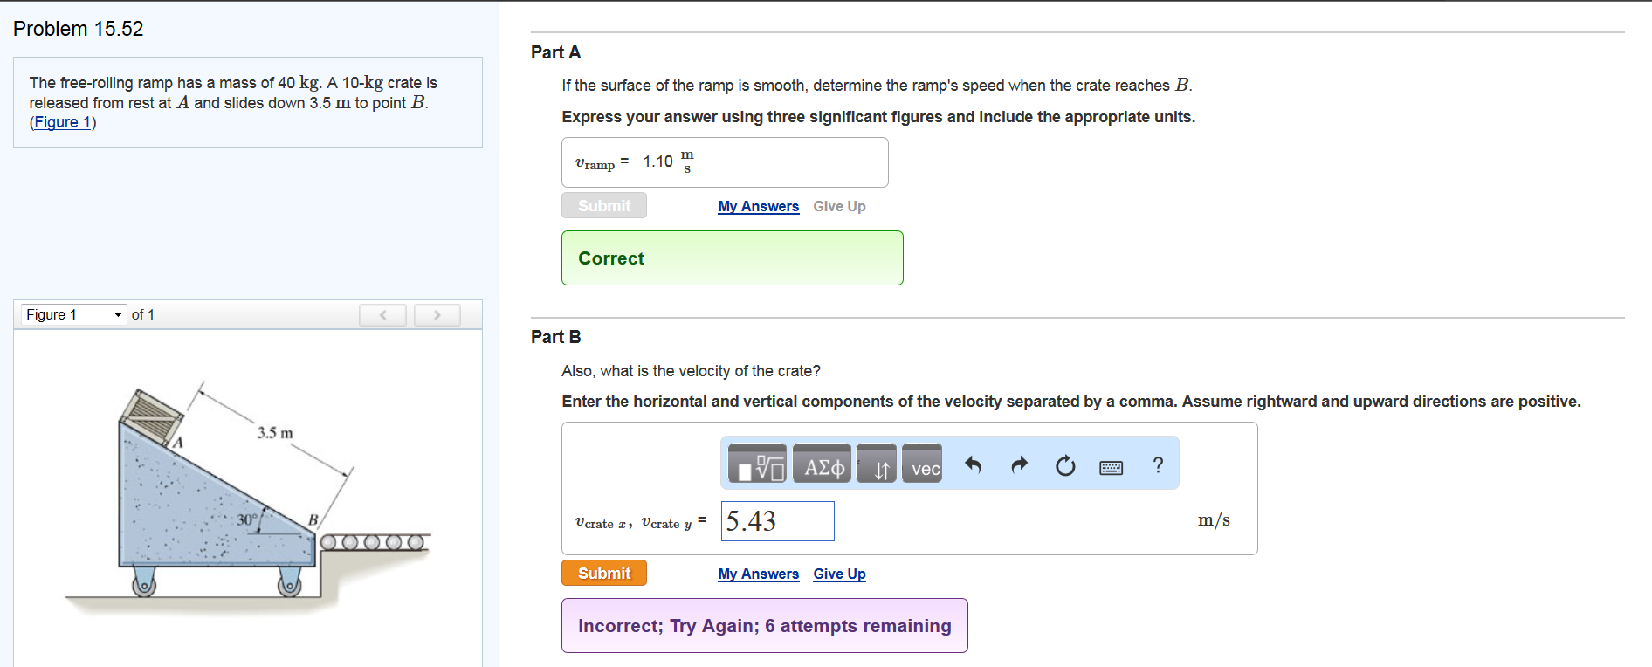Viewport: 1652px width, 667px height.
Task: Click the ramp diagram figure image
Action: coord(248,498)
